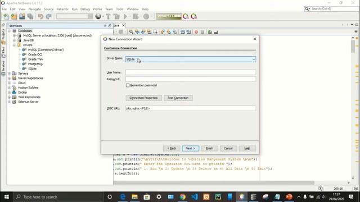This screenshot has height=202, width=360.
Task: Click the User Name input field
Action: [x=191, y=72]
